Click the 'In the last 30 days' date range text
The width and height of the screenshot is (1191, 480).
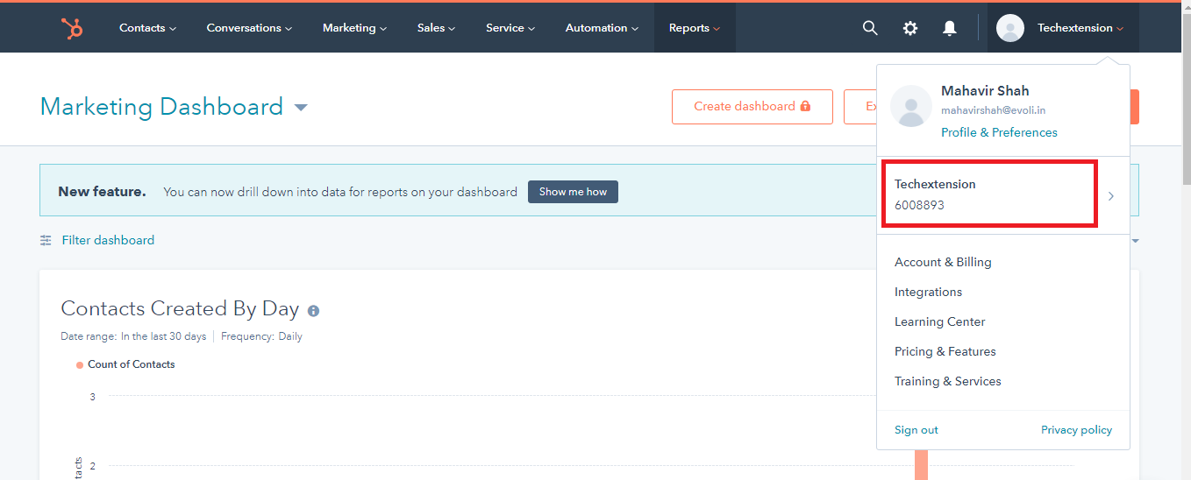point(163,336)
